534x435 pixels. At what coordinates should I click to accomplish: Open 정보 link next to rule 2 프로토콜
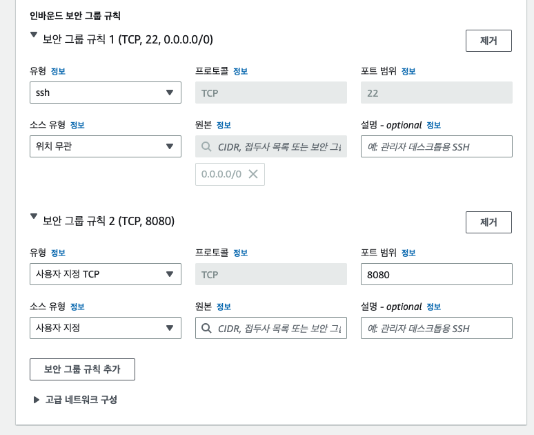point(240,253)
